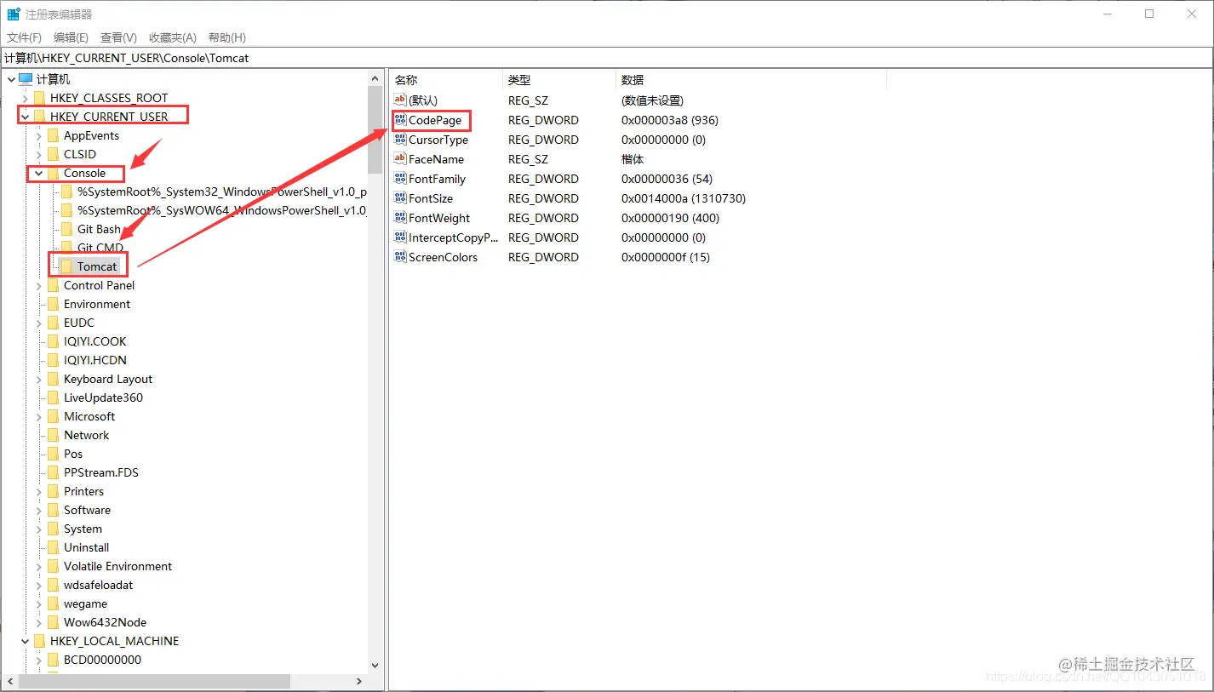Click the 类型 column header
This screenshot has height=692, width=1214.
(x=558, y=79)
